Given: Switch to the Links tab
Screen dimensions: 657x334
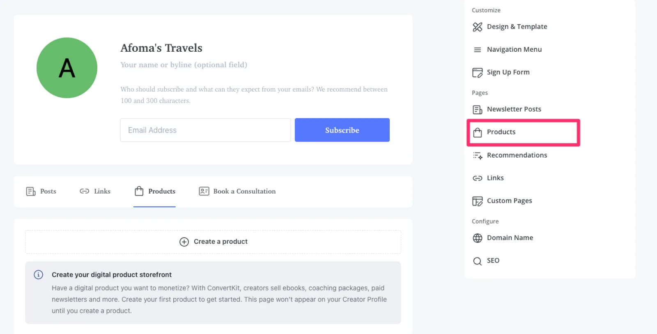Looking at the screenshot, I should [x=95, y=191].
